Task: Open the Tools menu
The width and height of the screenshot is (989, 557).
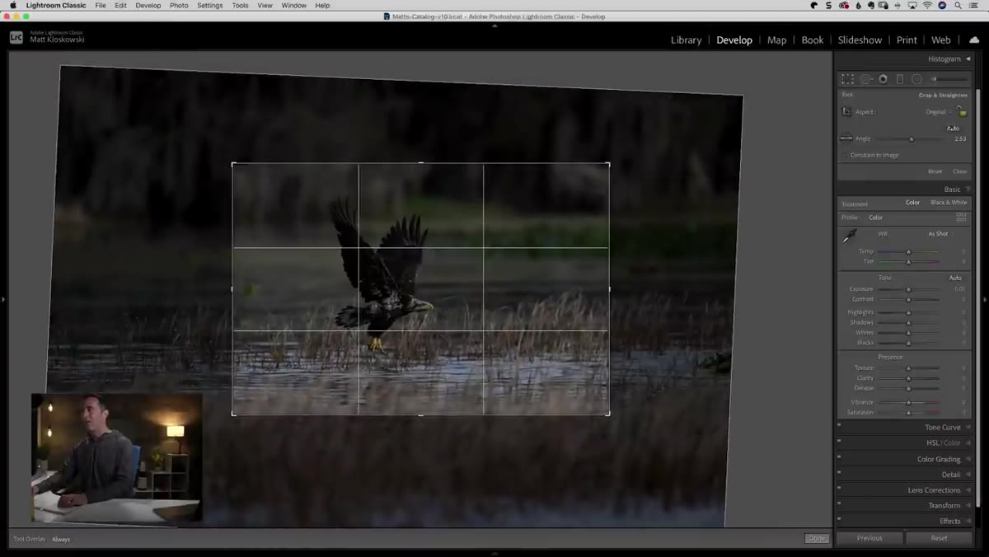Action: (x=240, y=5)
